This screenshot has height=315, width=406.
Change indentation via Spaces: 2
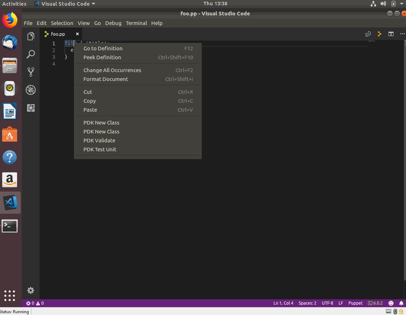[307, 303]
